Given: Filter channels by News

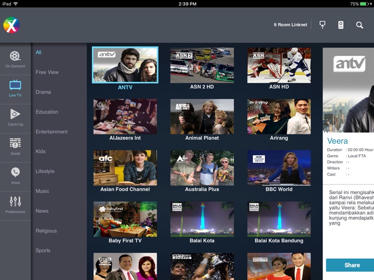Looking at the screenshot, I should [x=42, y=211].
